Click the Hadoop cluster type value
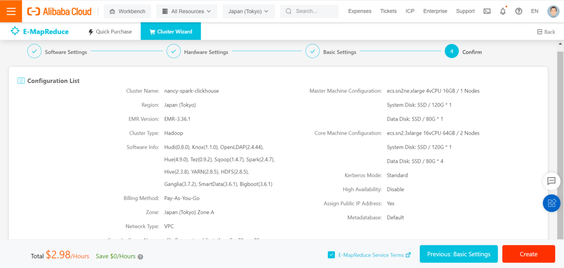564x268 pixels. click(x=173, y=133)
